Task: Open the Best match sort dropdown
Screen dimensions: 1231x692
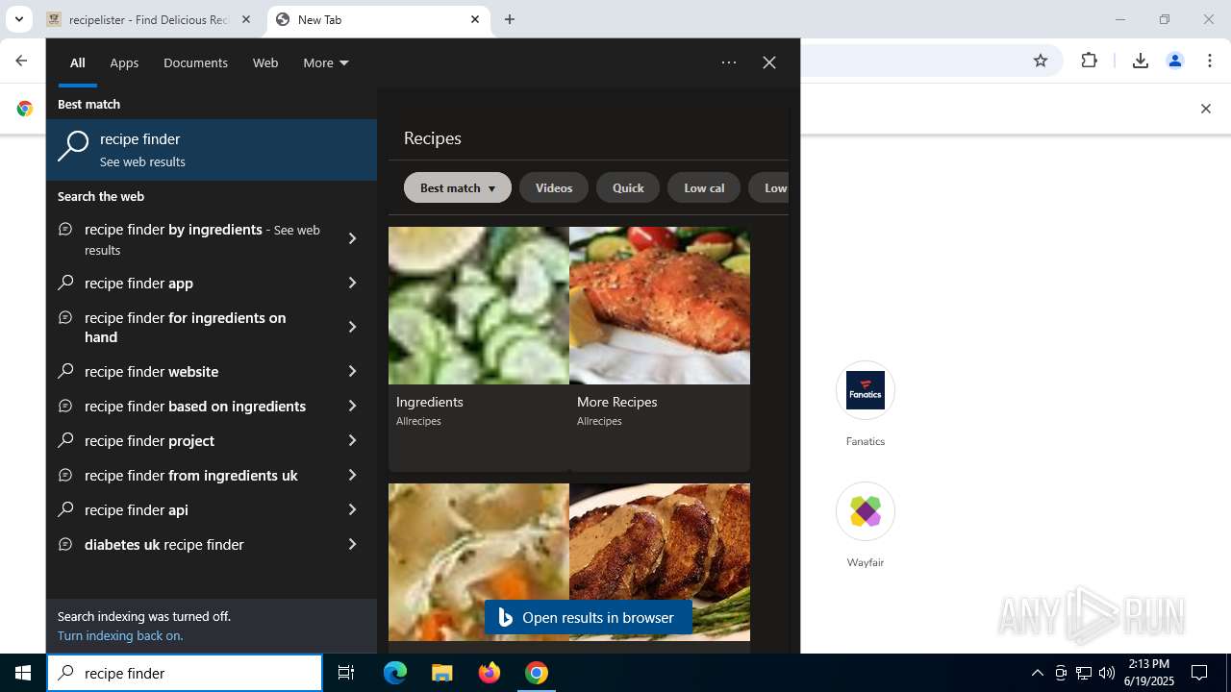Action: 458,187
